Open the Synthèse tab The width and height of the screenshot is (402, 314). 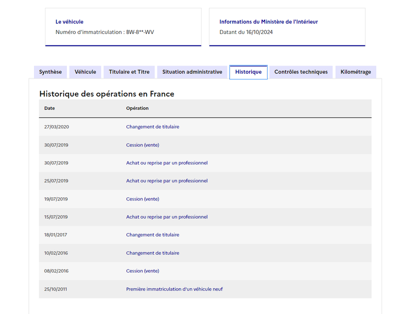[50, 72]
